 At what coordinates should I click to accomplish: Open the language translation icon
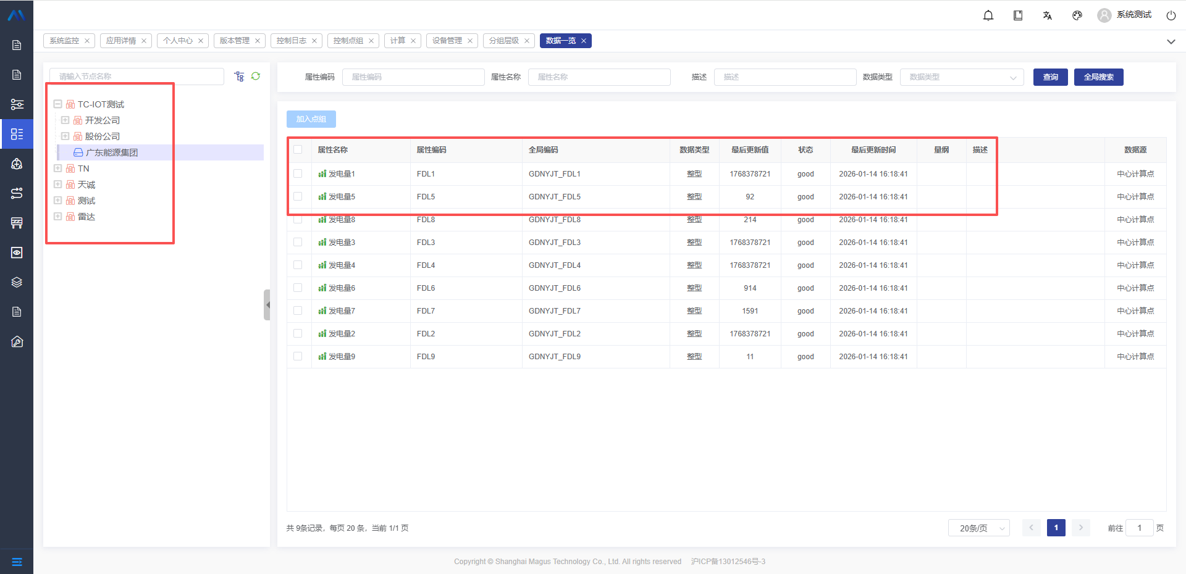[1048, 15]
